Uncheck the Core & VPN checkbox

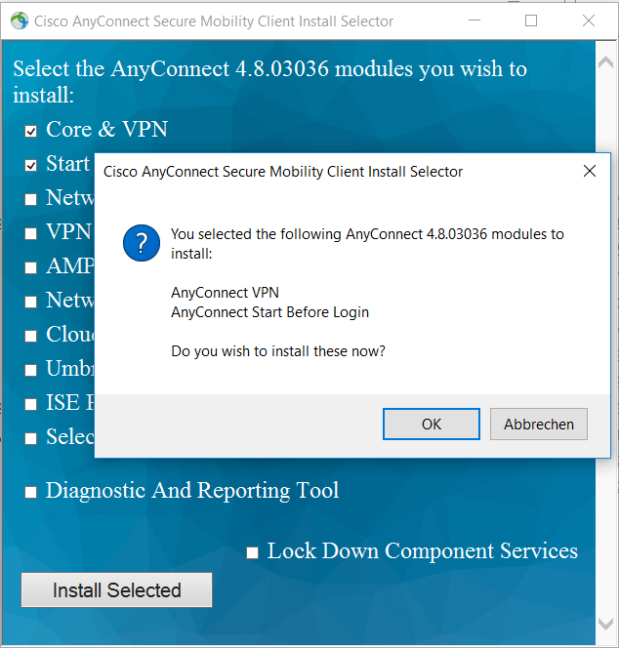click(x=31, y=131)
